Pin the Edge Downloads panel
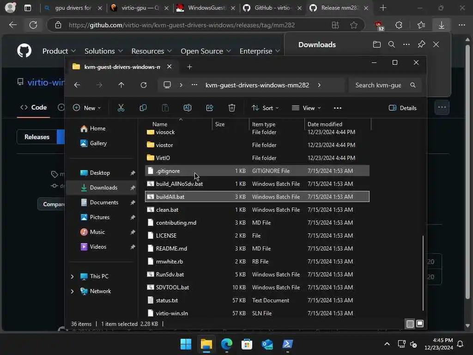The height and width of the screenshot is (355, 473). (x=421, y=44)
